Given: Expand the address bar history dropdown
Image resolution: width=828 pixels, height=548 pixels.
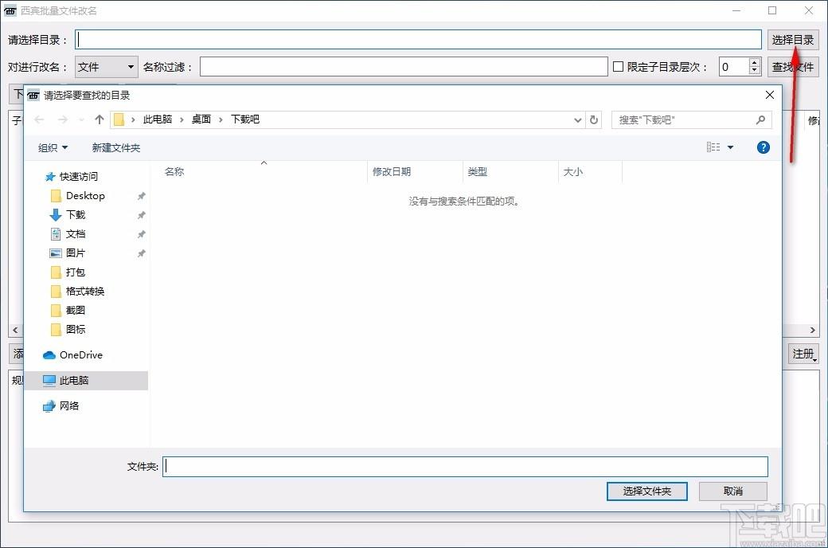Looking at the screenshot, I should coord(578,120).
